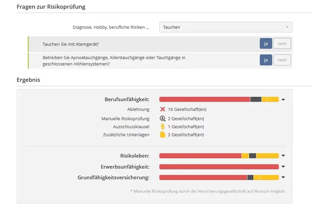Click the magnifier Manuelle Risikoprüfung icon
312x213 pixels.
(x=162, y=118)
